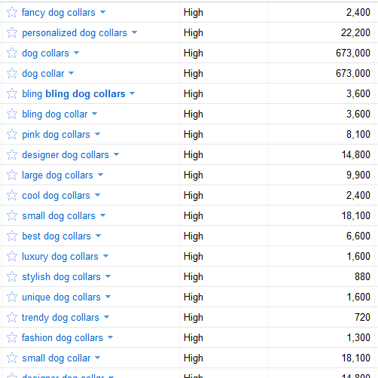Expand dropdown for small dog collars

pyautogui.click(x=102, y=215)
